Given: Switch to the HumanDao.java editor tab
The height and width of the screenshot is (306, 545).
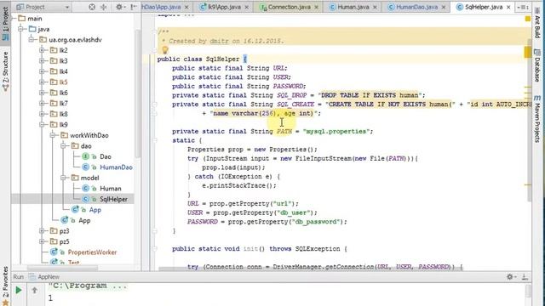Looking at the screenshot, I should 417,7.
